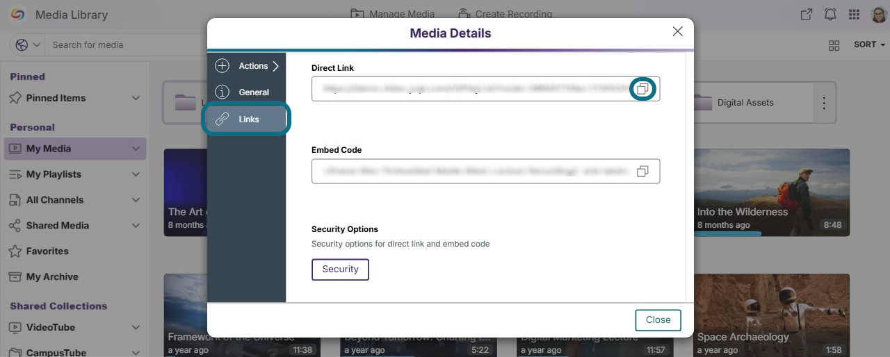Open Space Archaeology video thumbnail

(x=772, y=315)
